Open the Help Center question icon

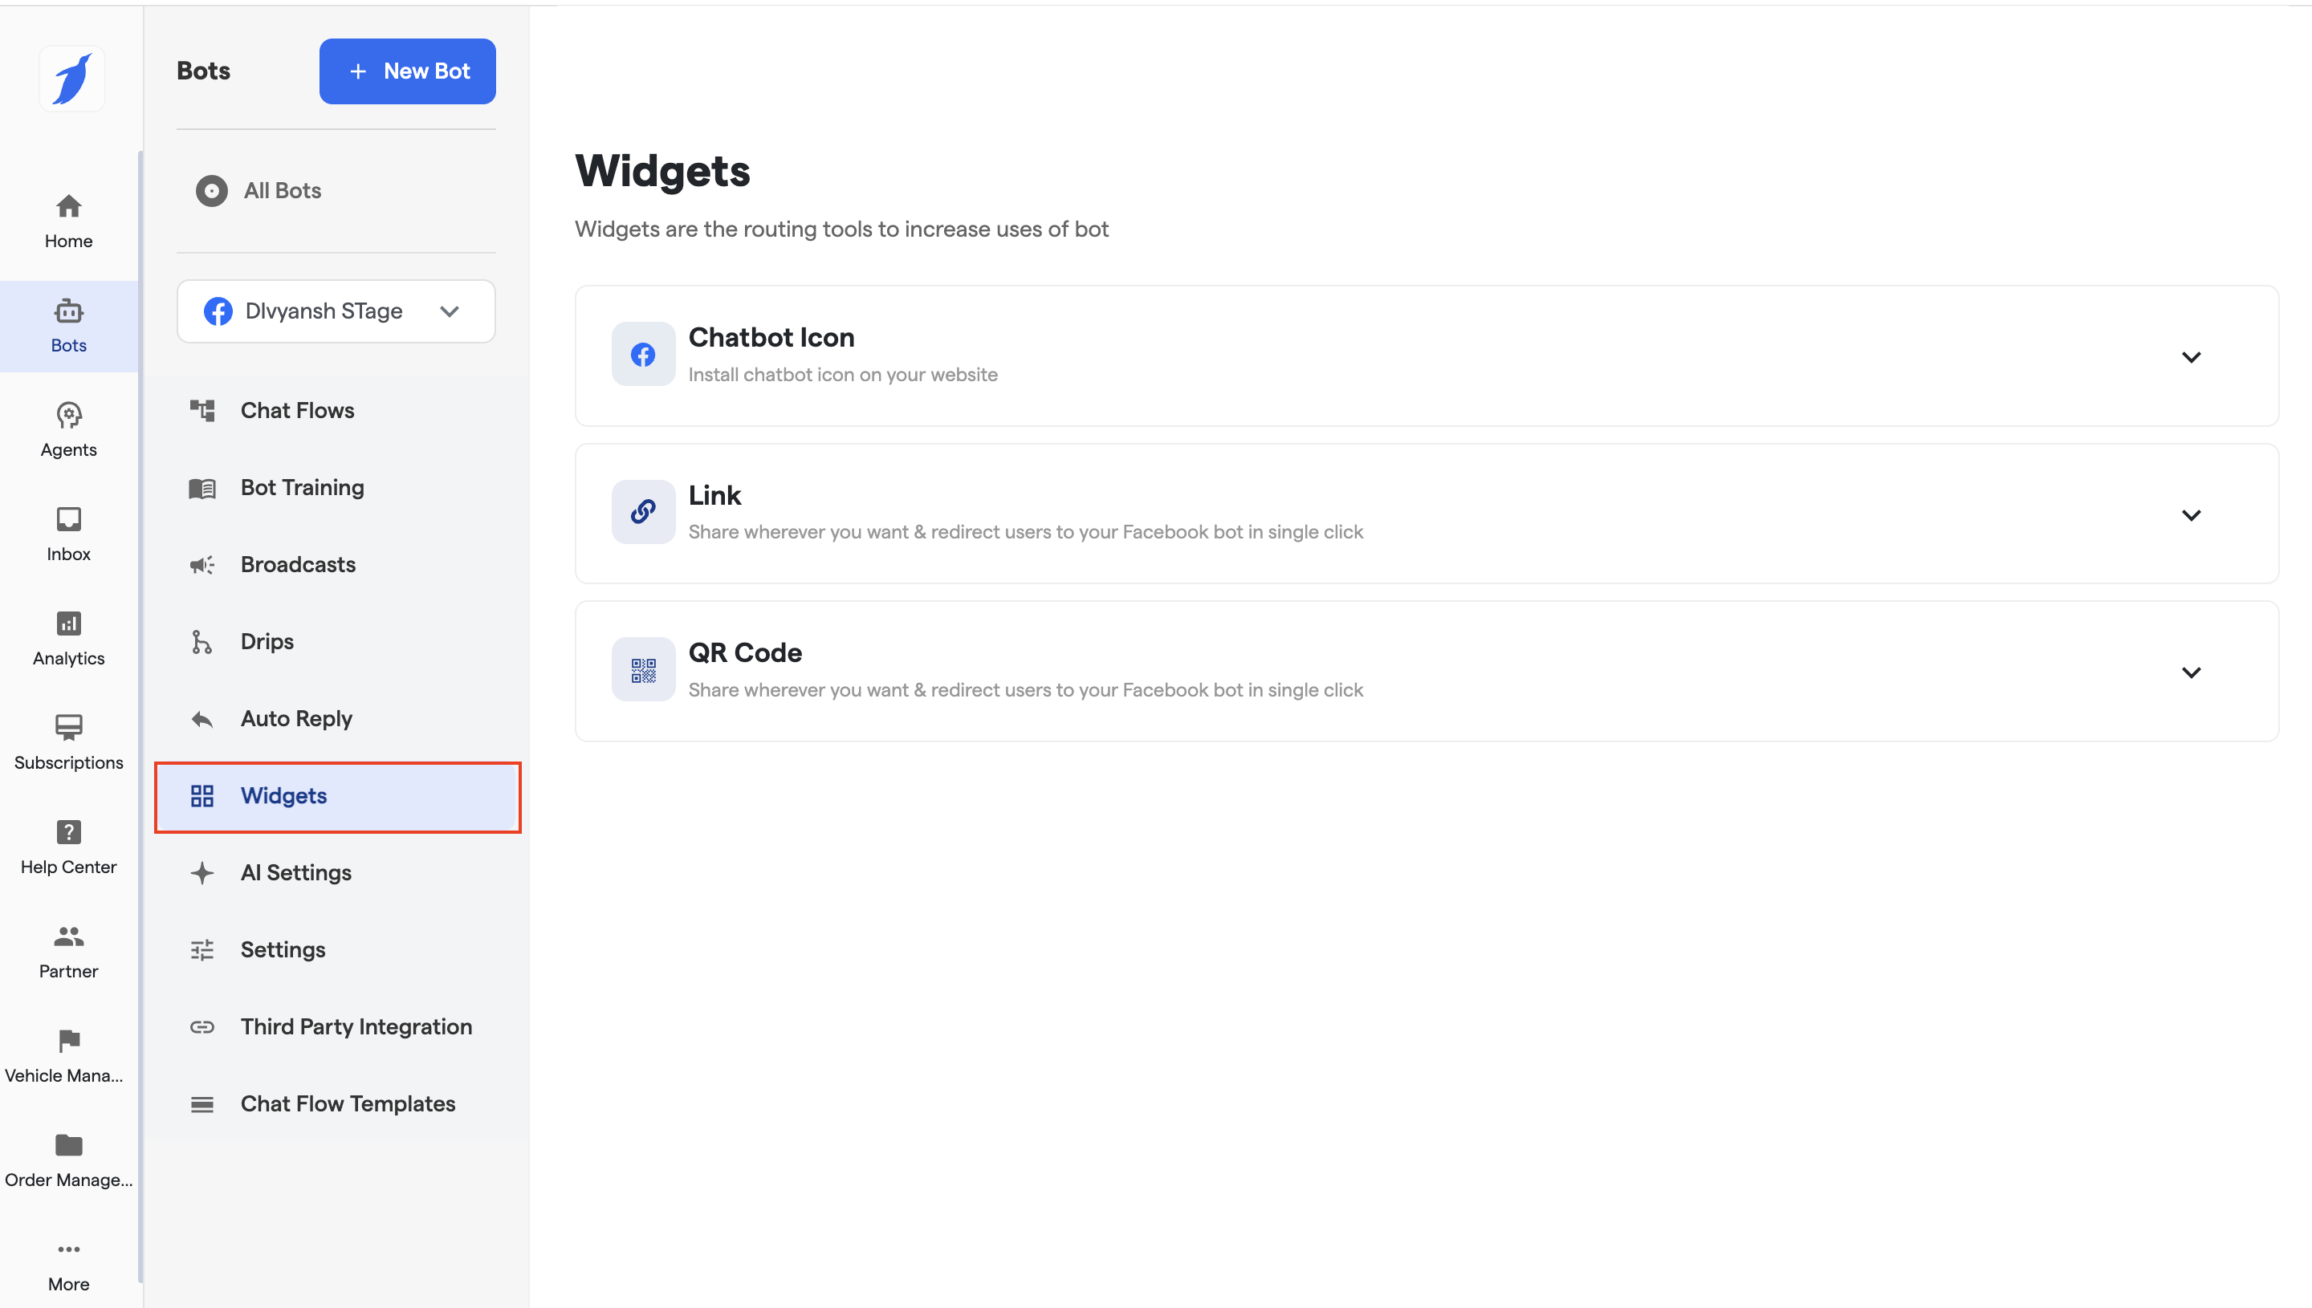pyautogui.click(x=68, y=832)
